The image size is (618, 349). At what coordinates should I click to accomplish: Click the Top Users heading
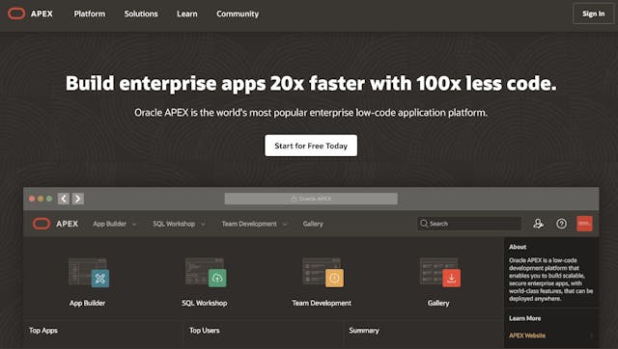pyautogui.click(x=204, y=331)
